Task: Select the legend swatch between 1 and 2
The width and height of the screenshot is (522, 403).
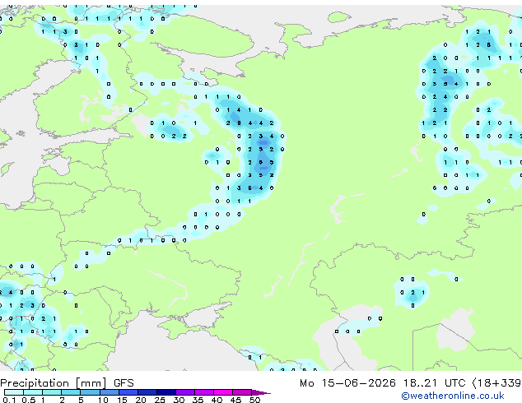Action: pyautogui.click(x=52, y=392)
